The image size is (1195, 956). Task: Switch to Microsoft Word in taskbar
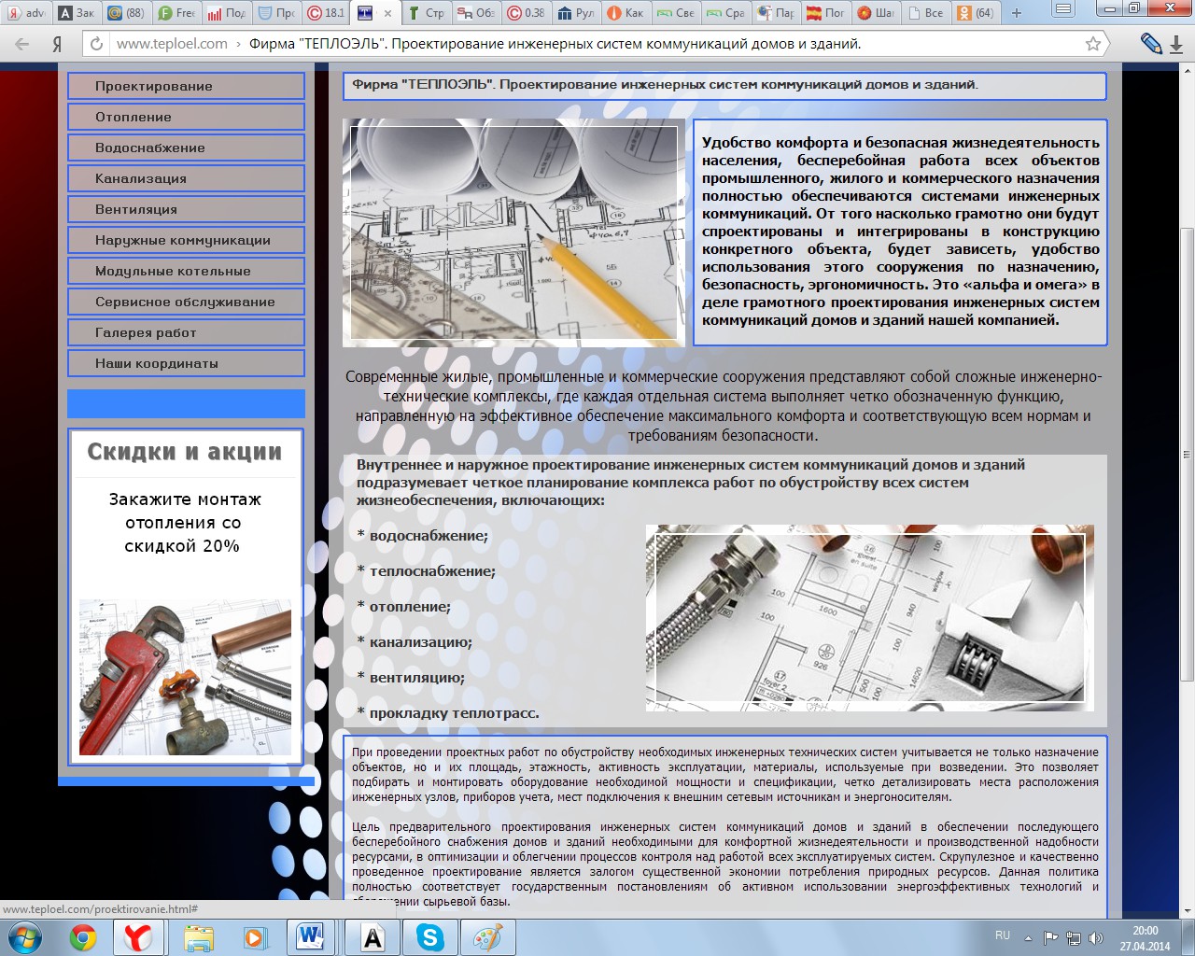pos(309,937)
